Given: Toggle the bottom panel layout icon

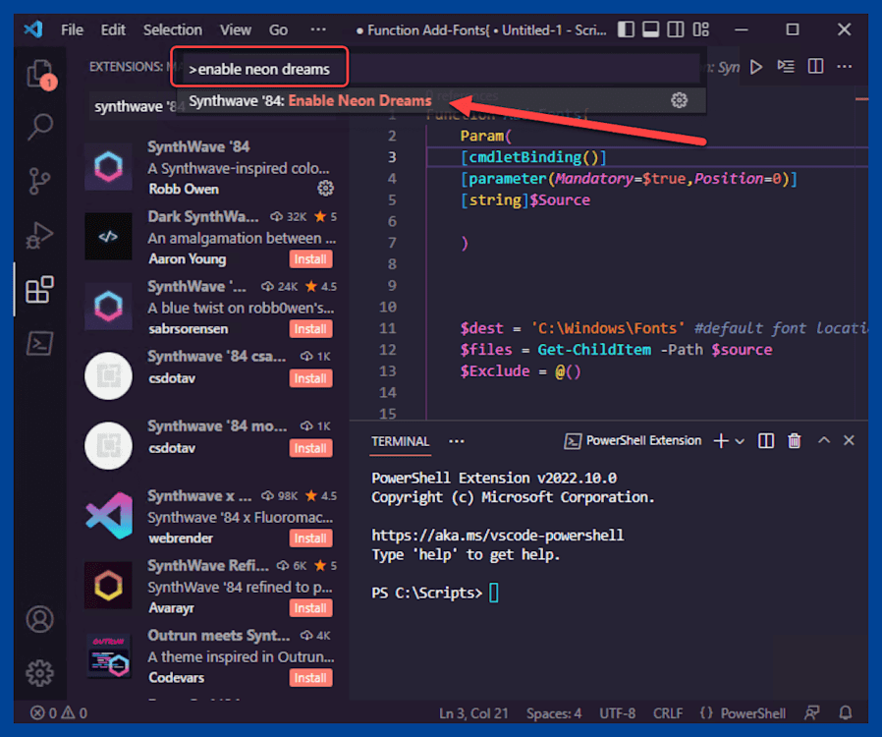Looking at the screenshot, I should (651, 29).
